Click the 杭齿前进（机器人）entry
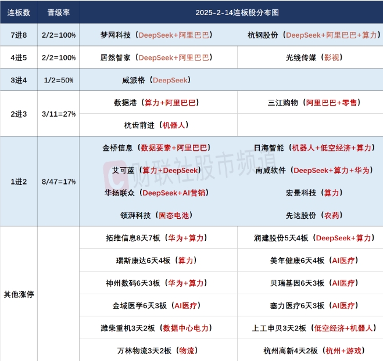 tap(156, 125)
